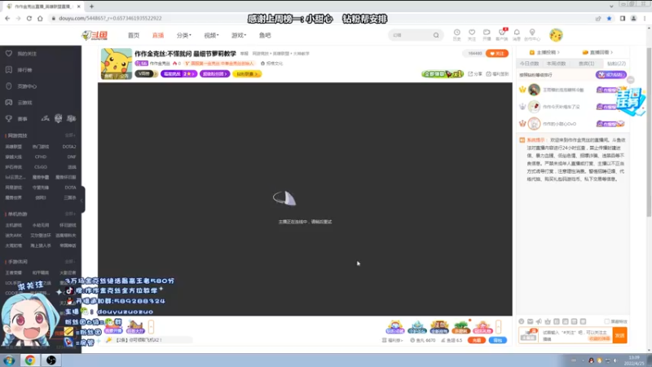Click the orange 充值 recharge button
The width and height of the screenshot is (652, 367).
tap(477, 340)
